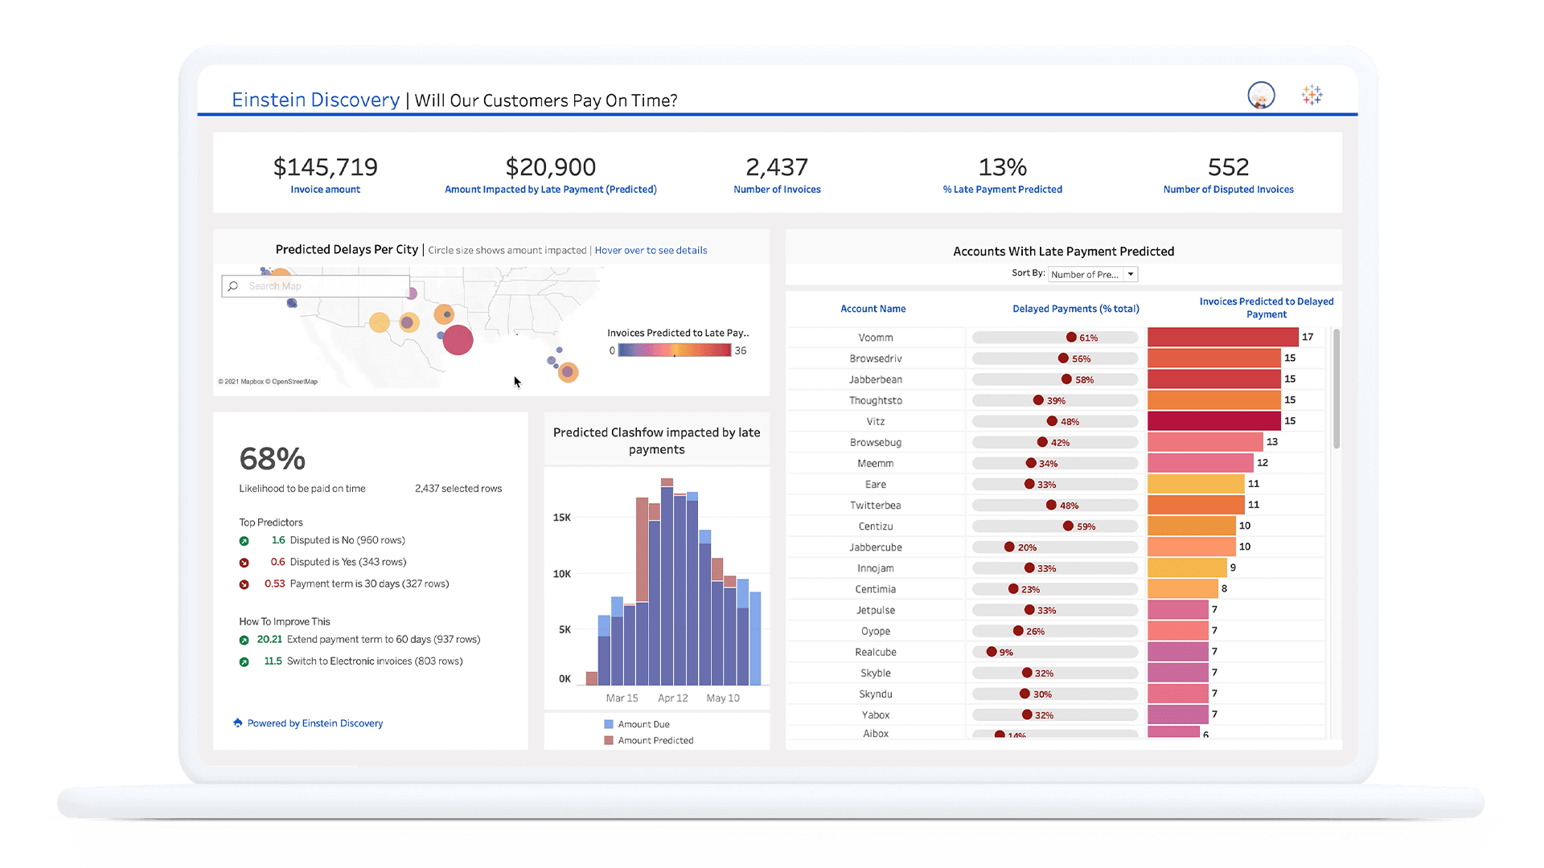Open the Powered by Einstein Discovery link
This screenshot has width=1544, height=868.
(x=315, y=723)
